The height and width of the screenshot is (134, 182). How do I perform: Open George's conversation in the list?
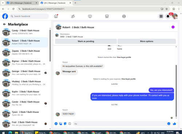tap(24, 73)
